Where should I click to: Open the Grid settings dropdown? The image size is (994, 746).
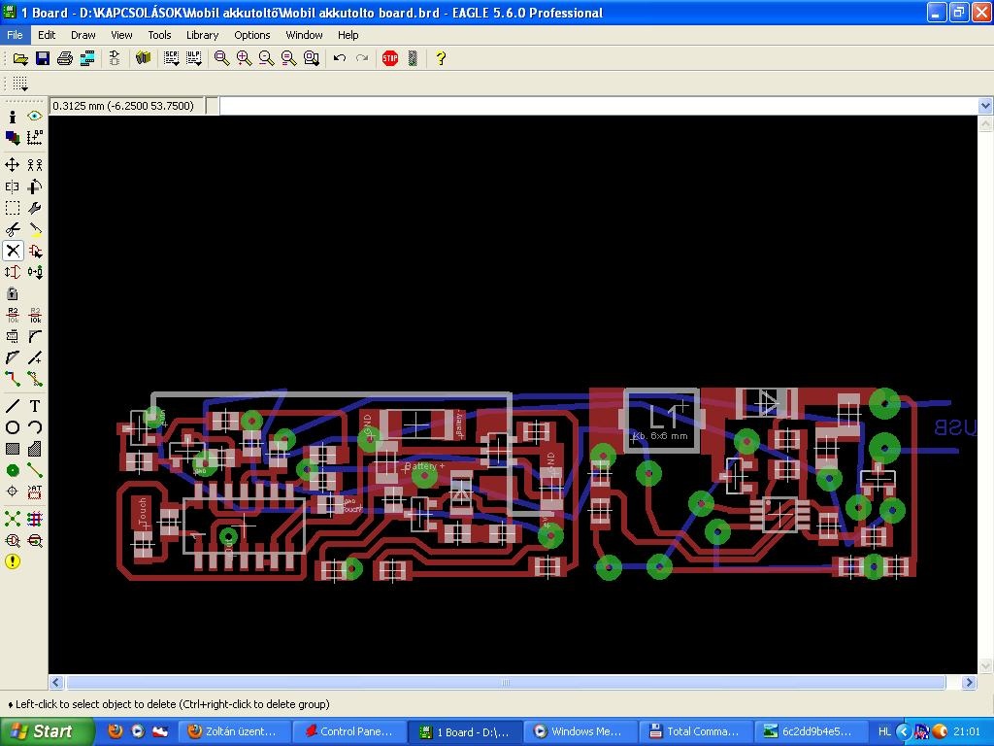point(20,84)
